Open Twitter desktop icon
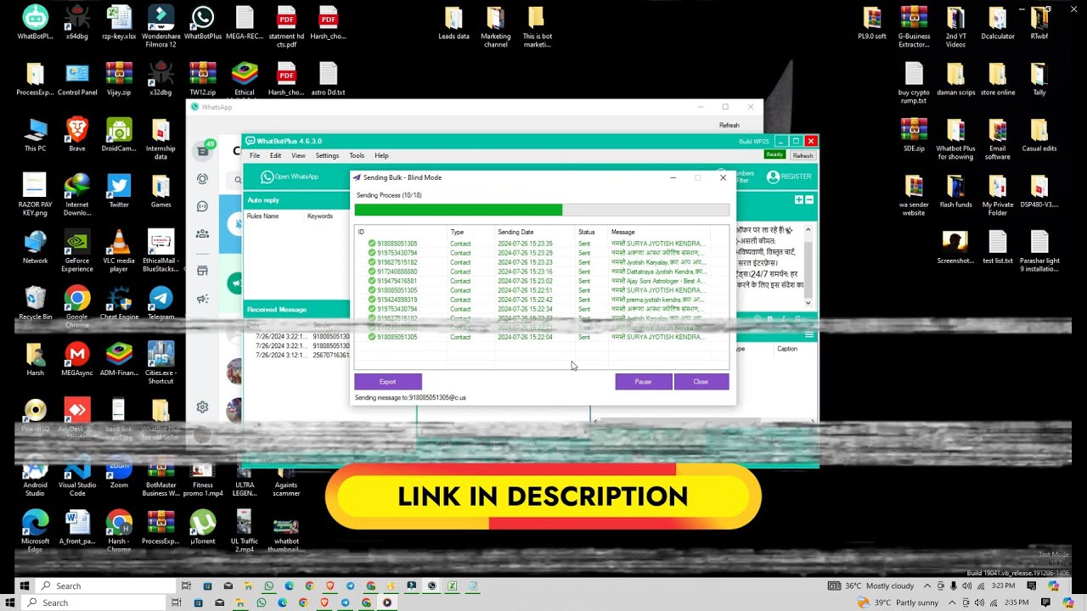Image resolution: width=1087 pixels, height=611 pixels. 119,191
